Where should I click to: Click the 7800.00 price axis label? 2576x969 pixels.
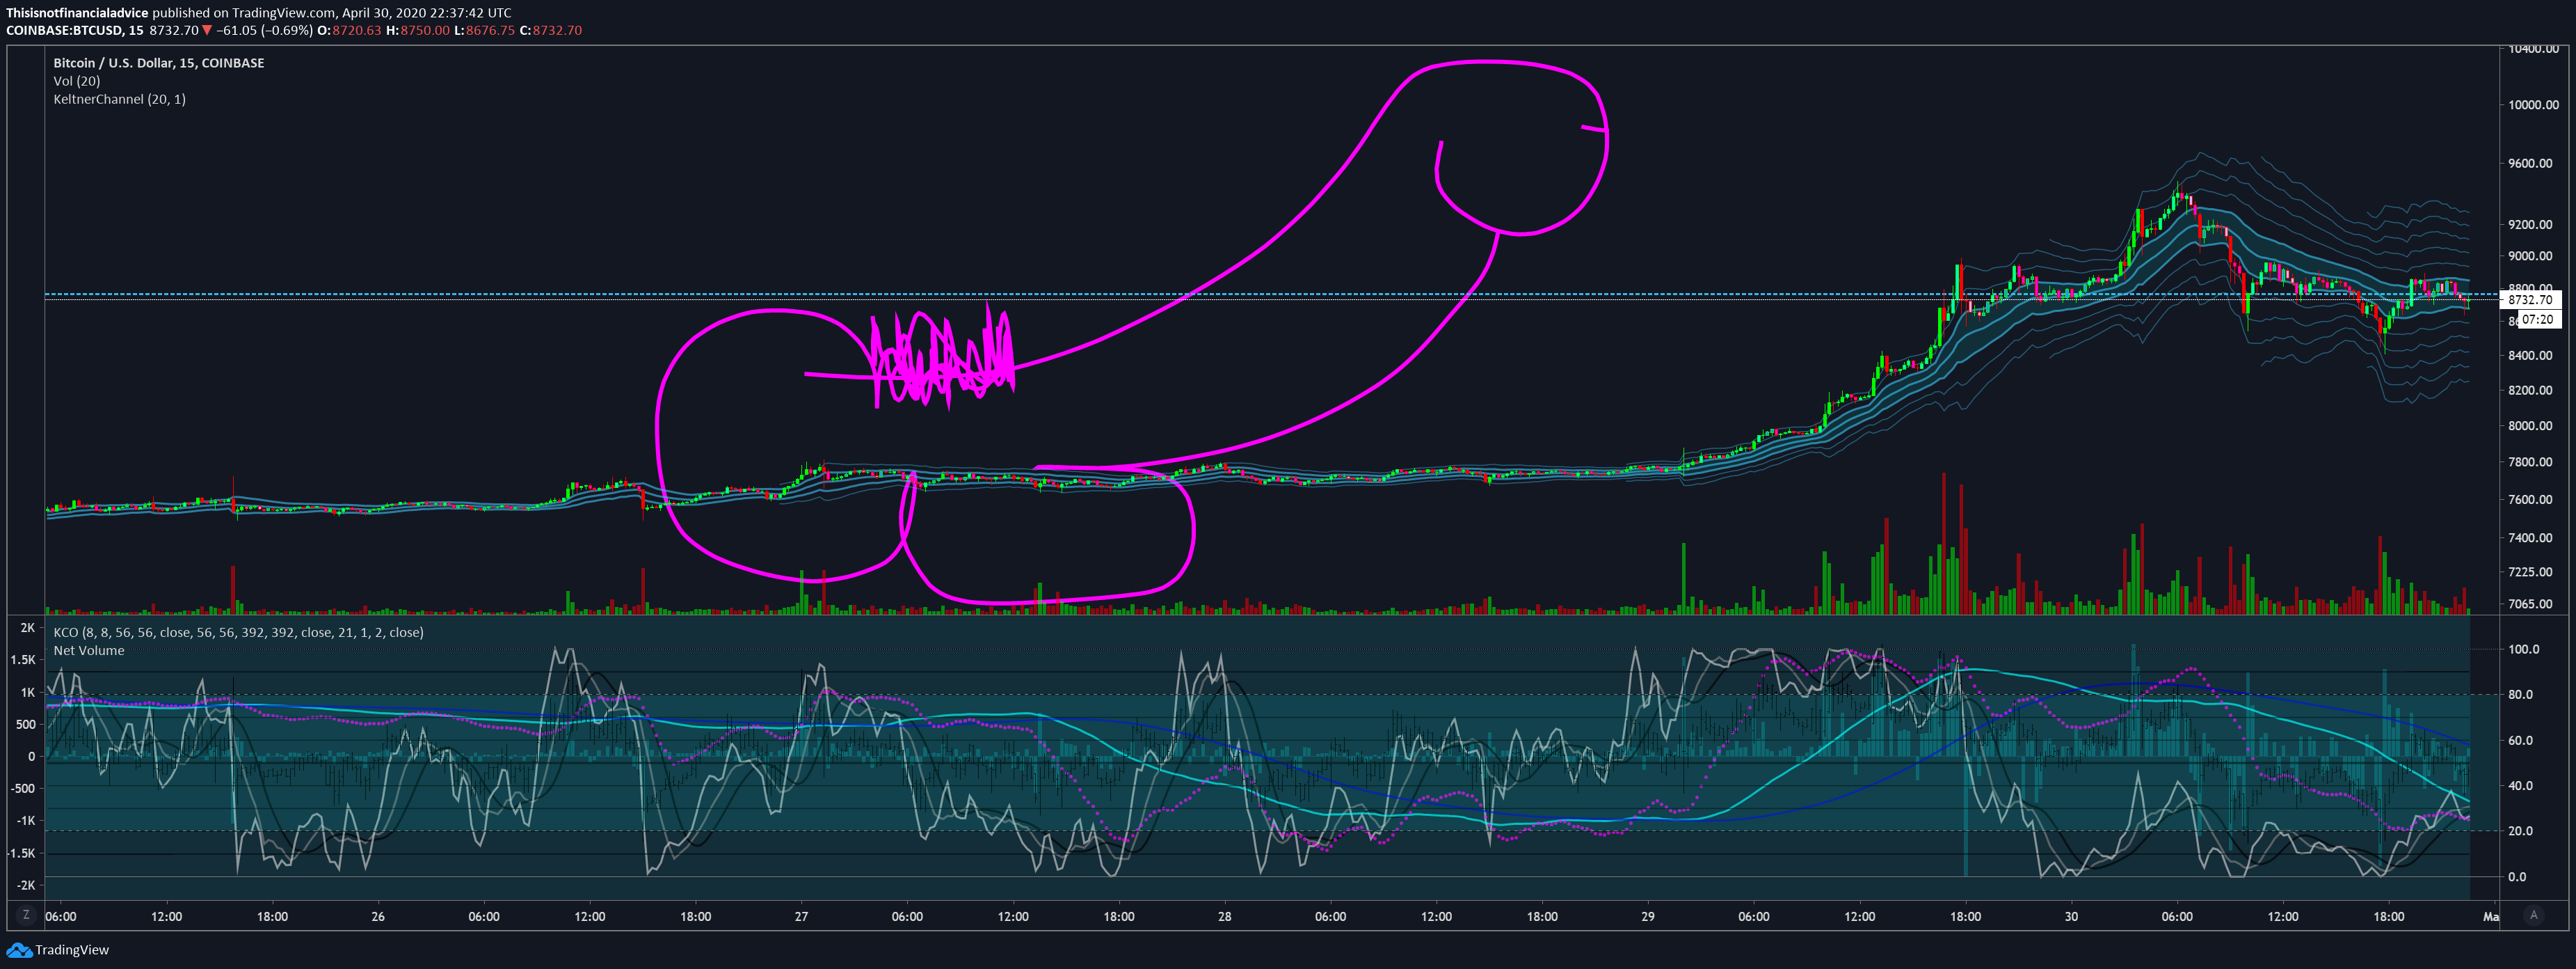[x=2530, y=462]
